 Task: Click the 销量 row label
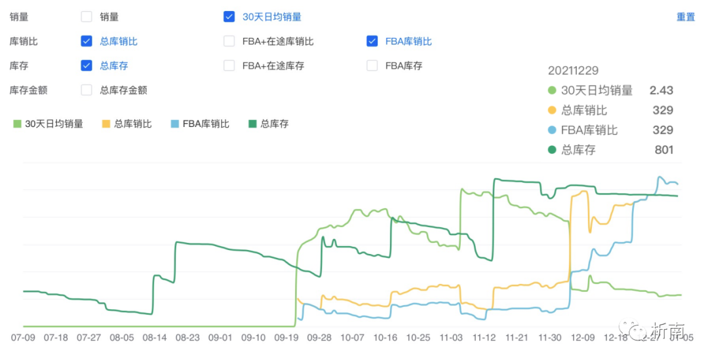point(19,17)
